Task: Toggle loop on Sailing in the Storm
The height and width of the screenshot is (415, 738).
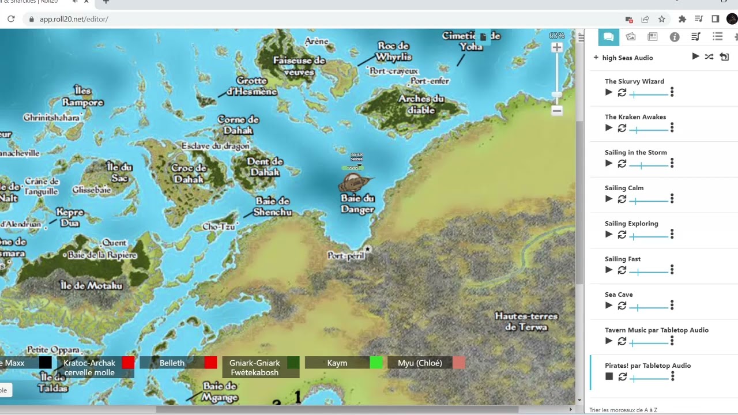Action: (x=622, y=164)
